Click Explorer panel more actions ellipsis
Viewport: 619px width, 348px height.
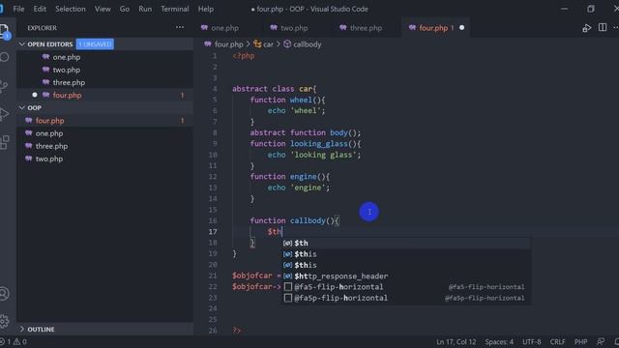180,28
